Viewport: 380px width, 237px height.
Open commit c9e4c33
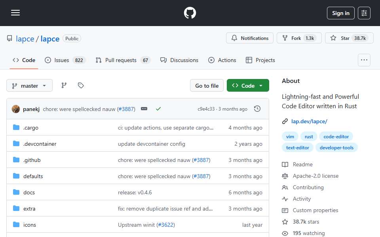[x=206, y=109]
